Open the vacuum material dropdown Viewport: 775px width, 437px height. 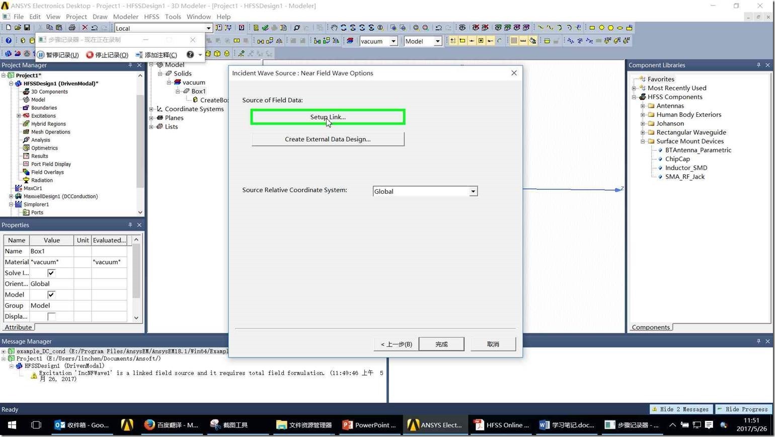(394, 41)
